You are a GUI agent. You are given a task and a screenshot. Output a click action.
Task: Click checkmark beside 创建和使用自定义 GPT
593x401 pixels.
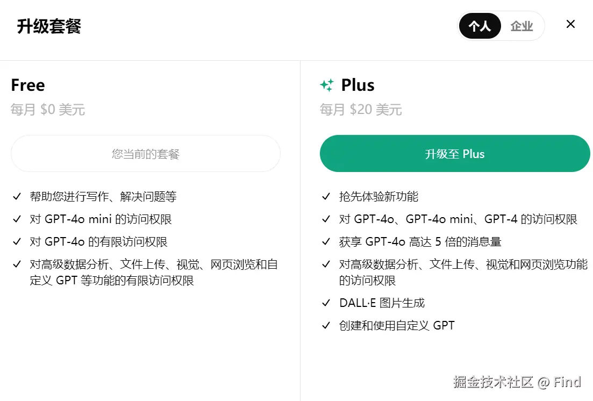[326, 326]
